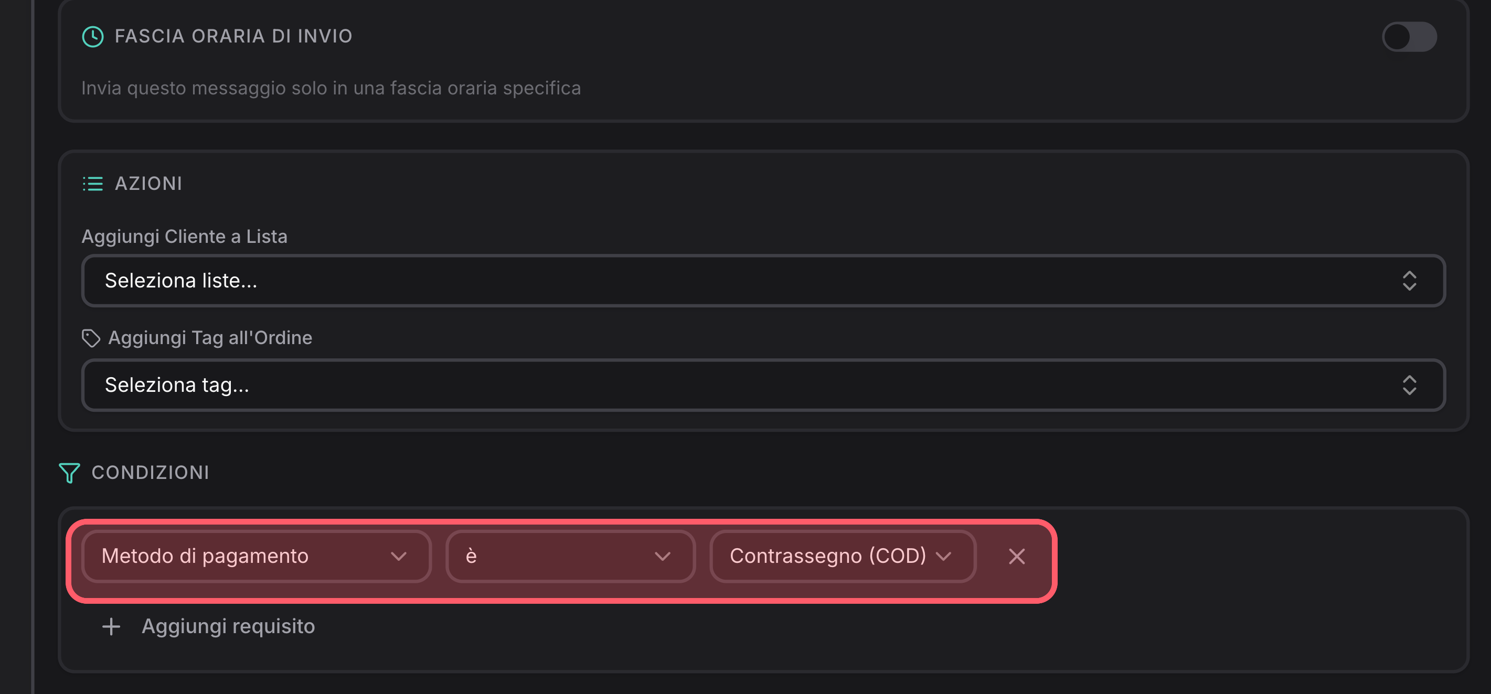Click the funnel icon next to Condizioni
Viewport: 1491px width, 694px height.
point(69,473)
